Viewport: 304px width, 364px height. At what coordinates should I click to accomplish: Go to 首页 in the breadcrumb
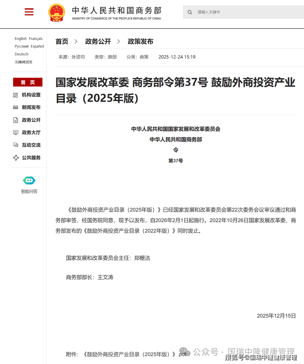tap(62, 41)
